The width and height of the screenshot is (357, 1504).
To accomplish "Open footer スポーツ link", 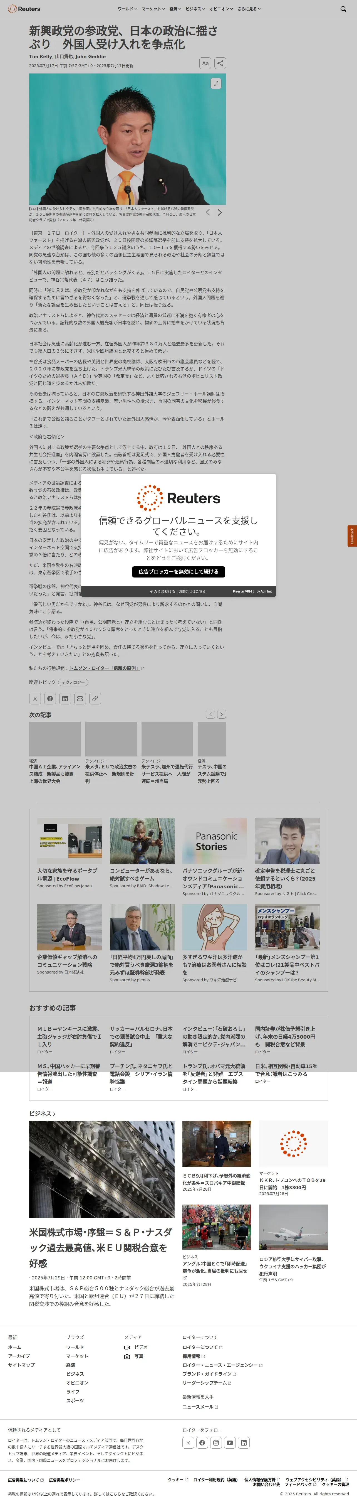I will pyautogui.click(x=75, y=1401).
